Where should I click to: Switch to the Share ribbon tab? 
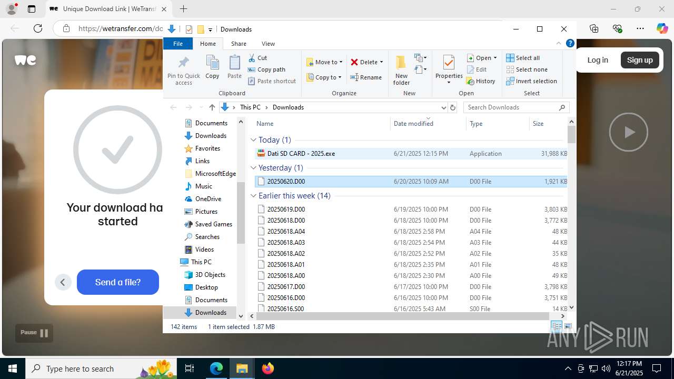pos(239,44)
